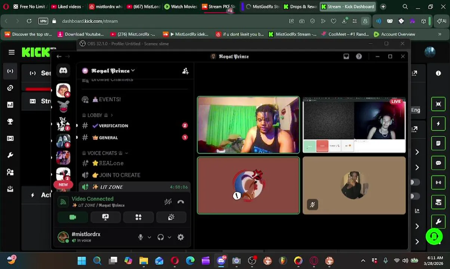Image resolution: width=450 pixels, height=269 pixels.
Task: Switch to Drops & Rewards browser tab
Action: (x=300, y=7)
